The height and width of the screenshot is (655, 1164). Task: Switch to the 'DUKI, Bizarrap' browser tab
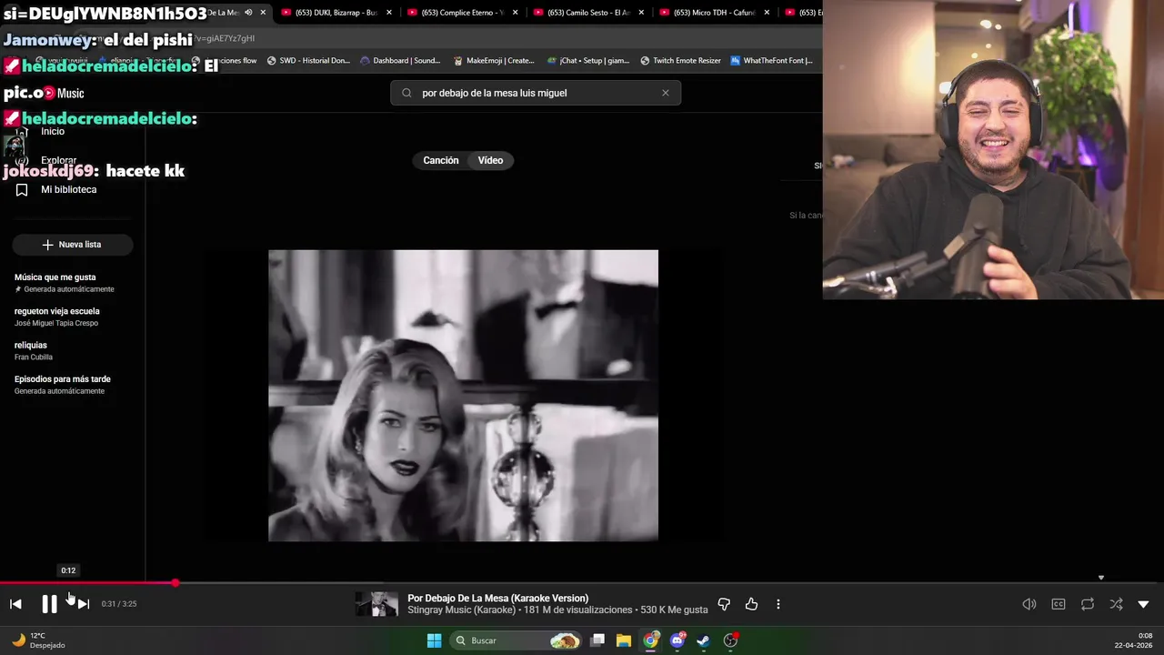click(x=336, y=13)
